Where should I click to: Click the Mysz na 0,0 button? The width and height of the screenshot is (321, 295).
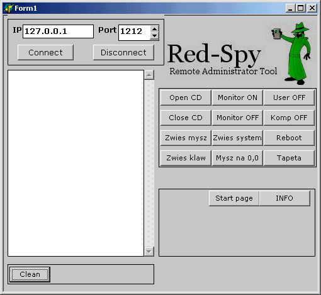coord(237,158)
